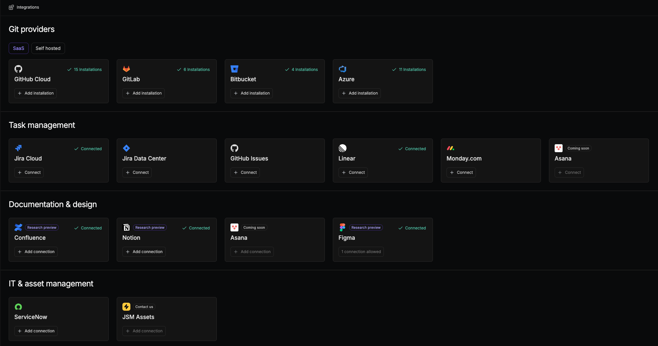
Task: Click the Contact us badge on JSM Assets
Action: (x=144, y=307)
